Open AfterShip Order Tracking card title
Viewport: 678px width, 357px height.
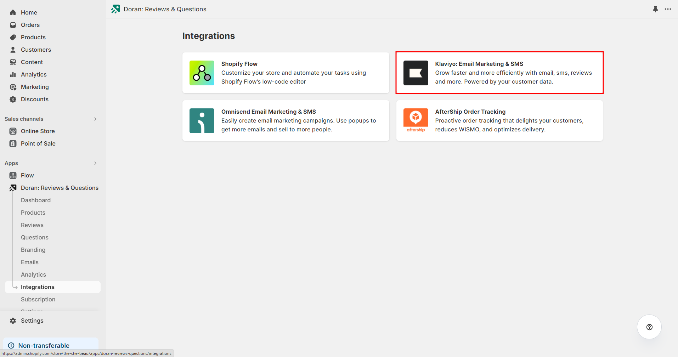pyautogui.click(x=470, y=112)
